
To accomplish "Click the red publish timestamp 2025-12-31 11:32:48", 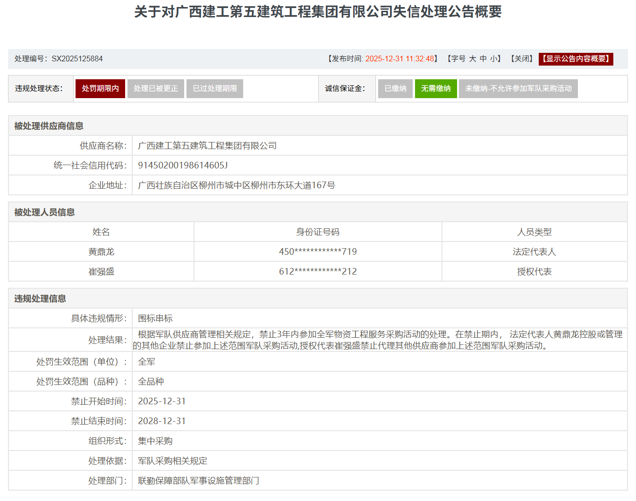I will pyautogui.click(x=399, y=59).
